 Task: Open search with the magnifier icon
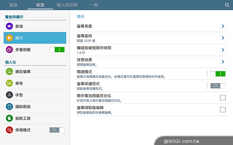[227, 5]
